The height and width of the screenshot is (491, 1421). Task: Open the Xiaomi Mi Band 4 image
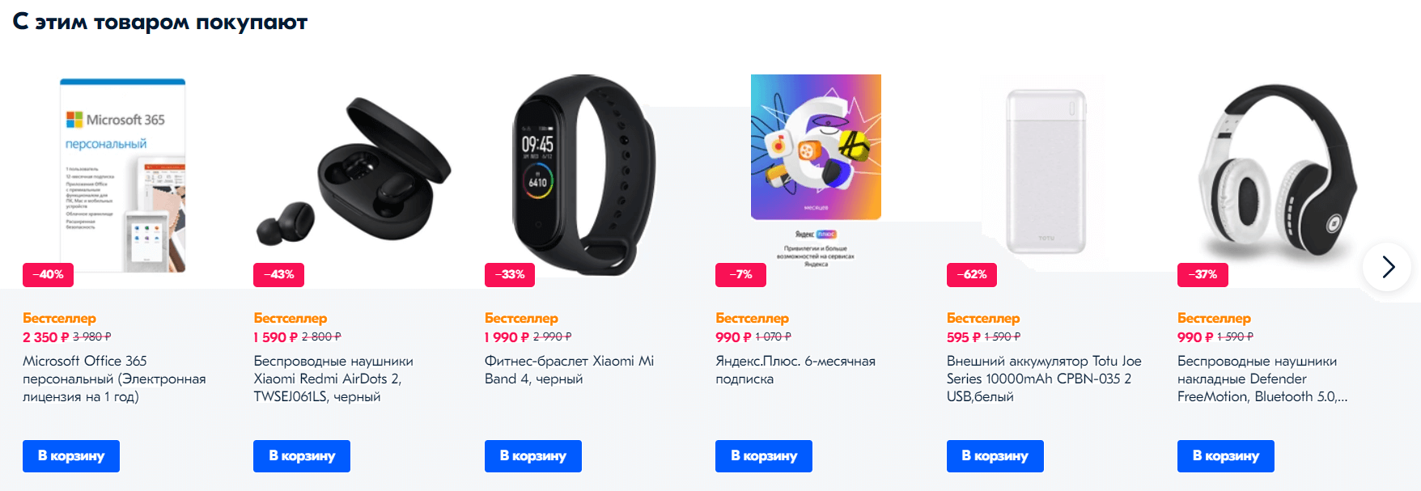[x=584, y=176]
